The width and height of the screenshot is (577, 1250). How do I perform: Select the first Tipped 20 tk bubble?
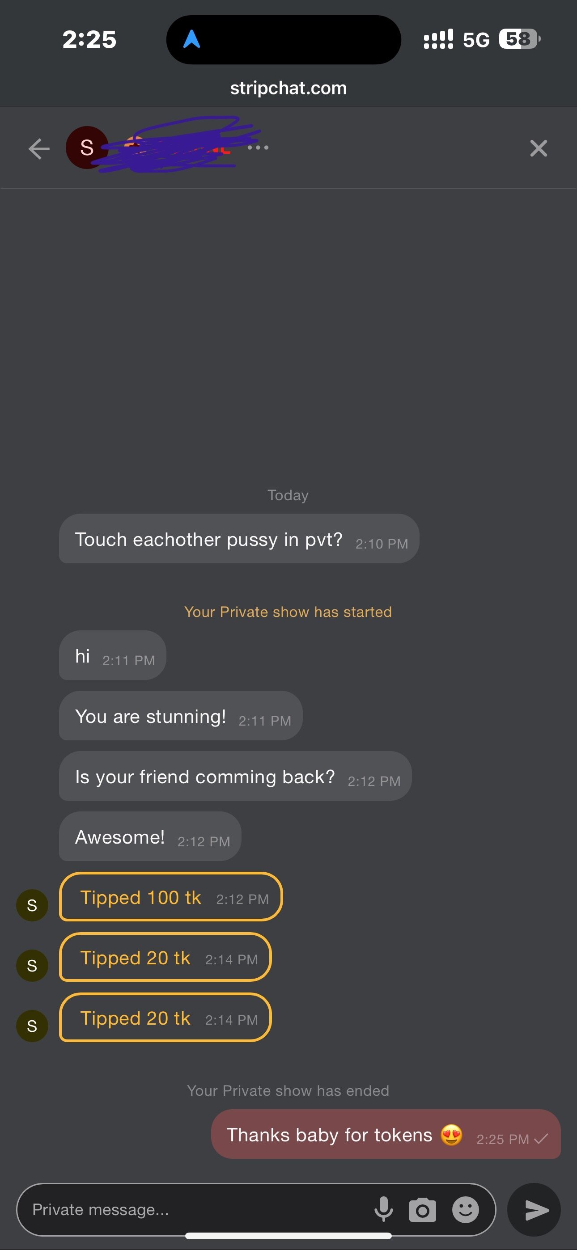coord(165,957)
